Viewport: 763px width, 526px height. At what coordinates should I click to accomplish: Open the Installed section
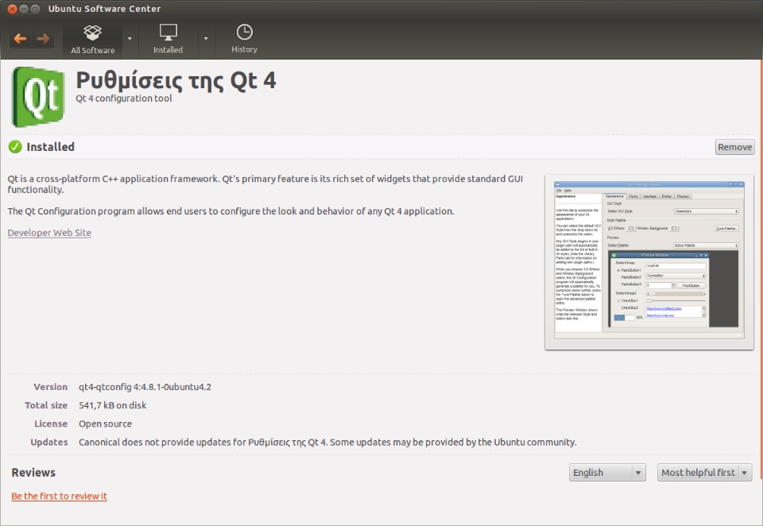click(168, 40)
